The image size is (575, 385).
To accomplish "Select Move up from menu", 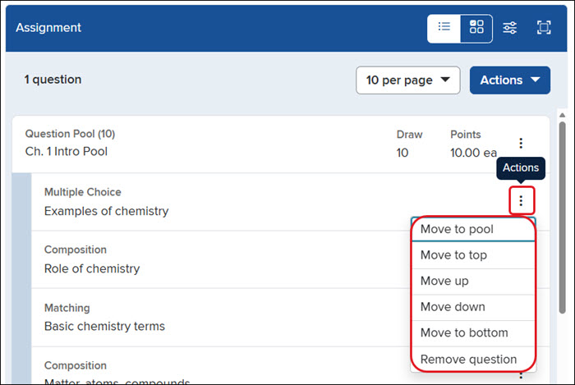I will [473, 281].
